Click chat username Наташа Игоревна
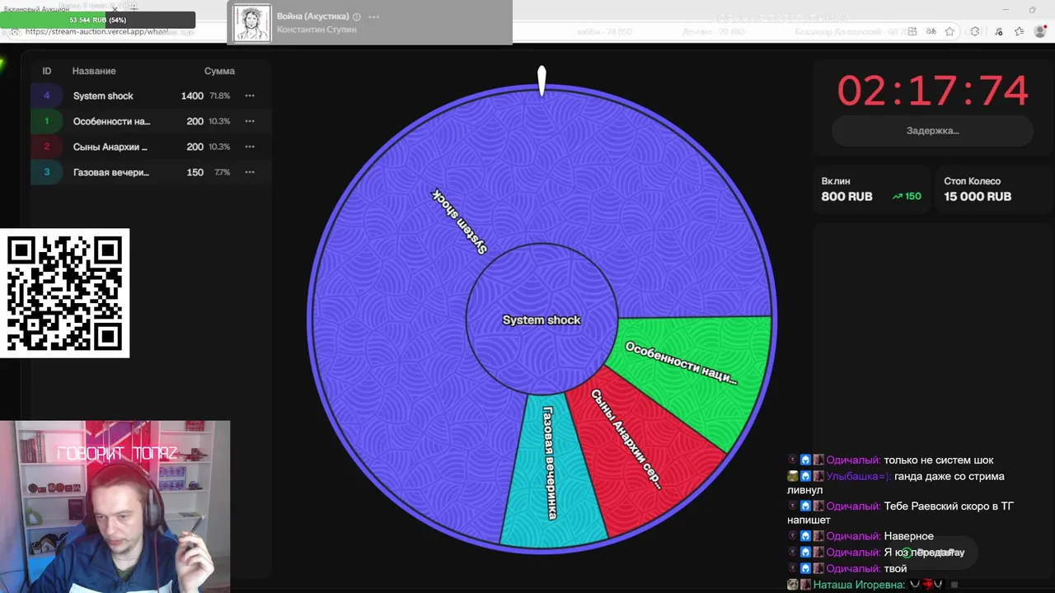Viewport: 1055px width, 593px height. tap(860, 585)
